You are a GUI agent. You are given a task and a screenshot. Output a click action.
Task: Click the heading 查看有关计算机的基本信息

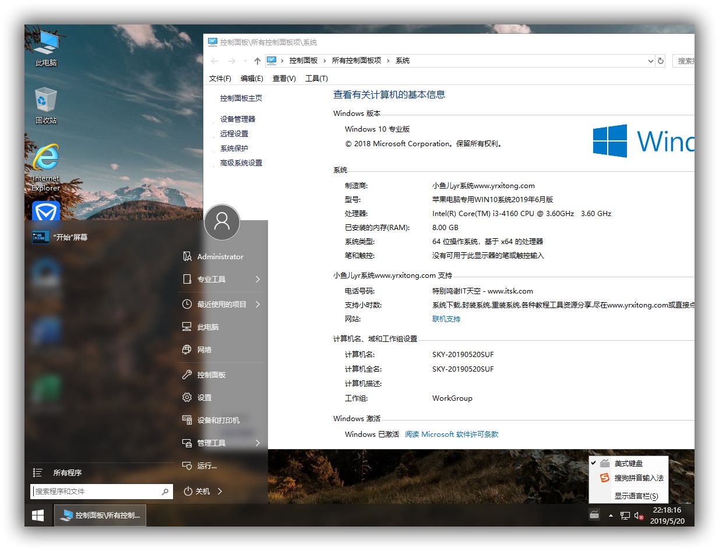(x=389, y=94)
